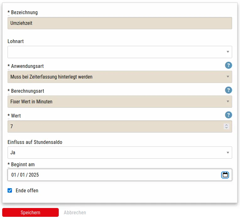240x219 pixels.
Task: Open help icon for Berechnungsart
Action: (228, 90)
